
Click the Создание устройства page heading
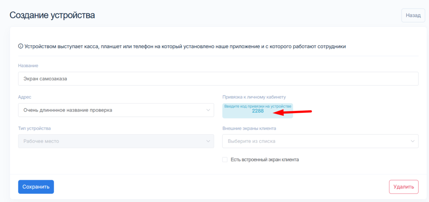coord(52,16)
